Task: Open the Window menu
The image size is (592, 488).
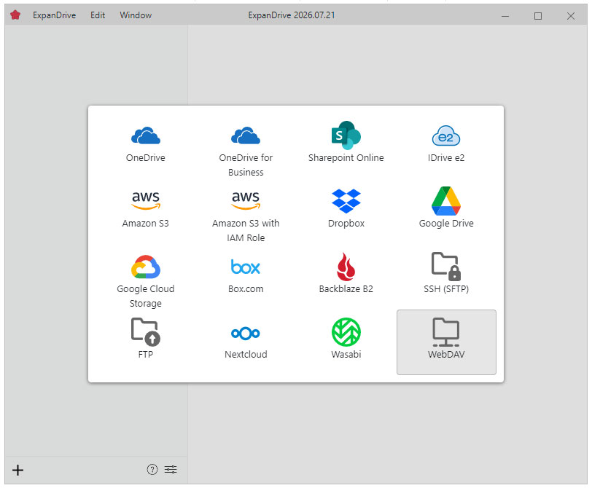Action: (x=136, y=15)
